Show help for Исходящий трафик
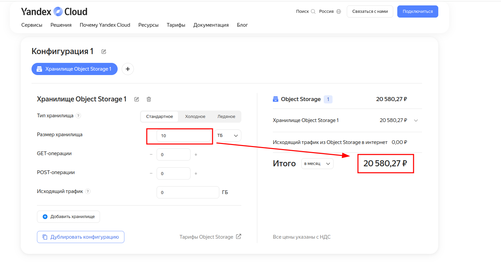The image size is (501, 263). pyautogui.click(x=88, y=191)
